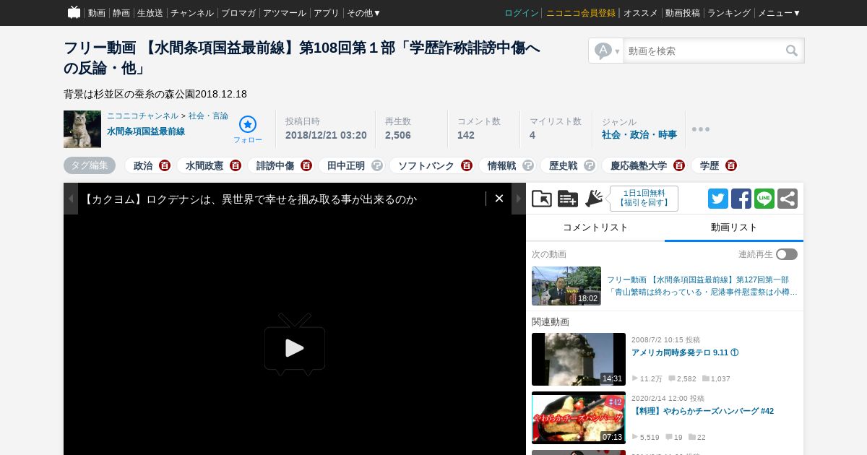The image size is (867, 455).
Task: Open the オススメ page
Action: [641, 13]
